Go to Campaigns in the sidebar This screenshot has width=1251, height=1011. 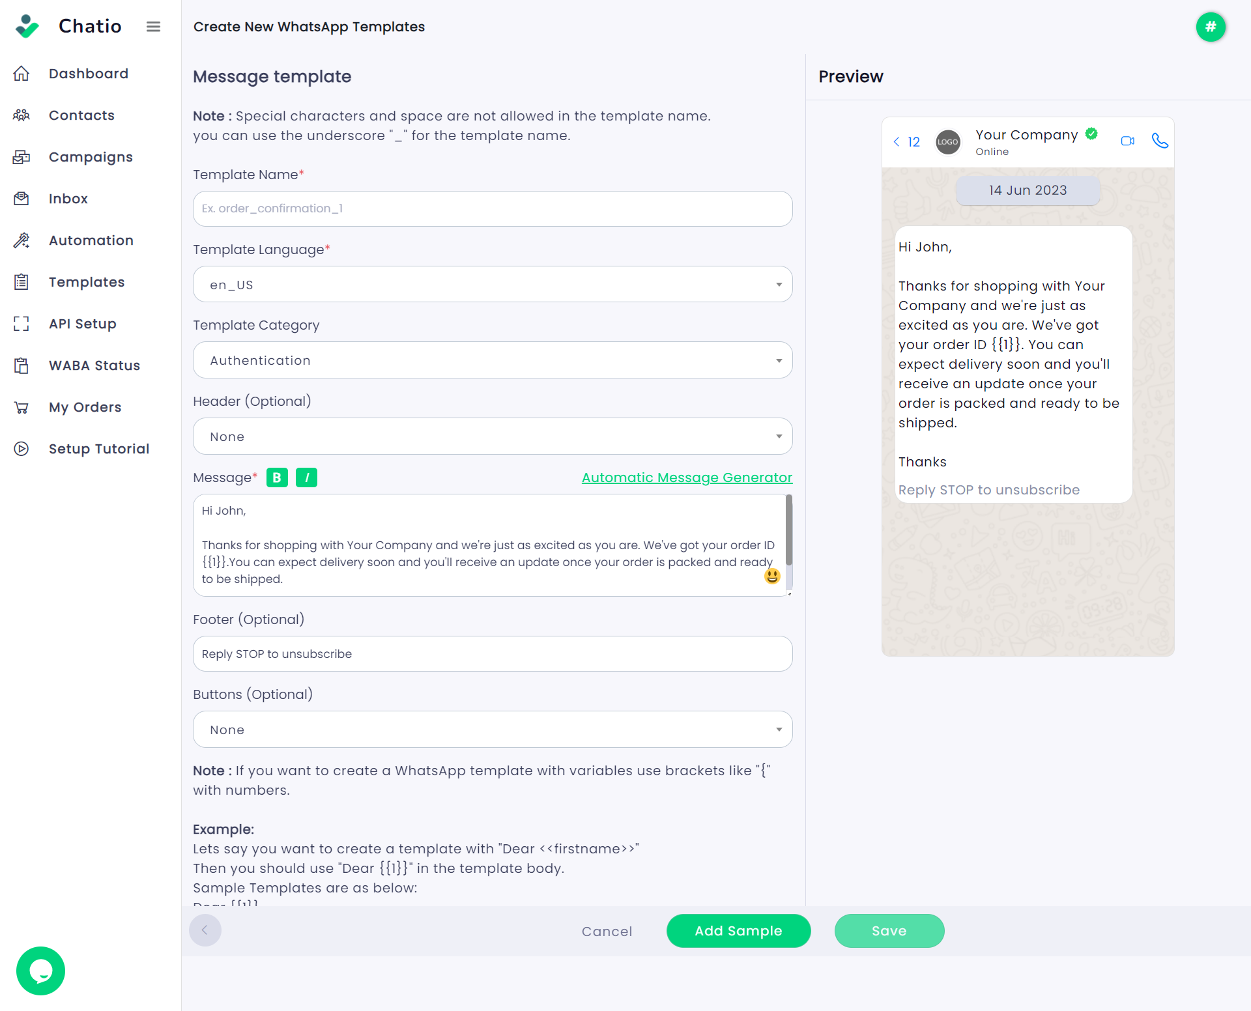[x=91, y=157]
